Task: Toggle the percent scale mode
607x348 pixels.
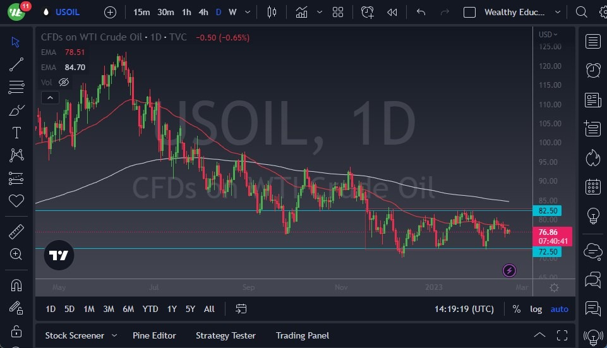Action: pos(517,309)
